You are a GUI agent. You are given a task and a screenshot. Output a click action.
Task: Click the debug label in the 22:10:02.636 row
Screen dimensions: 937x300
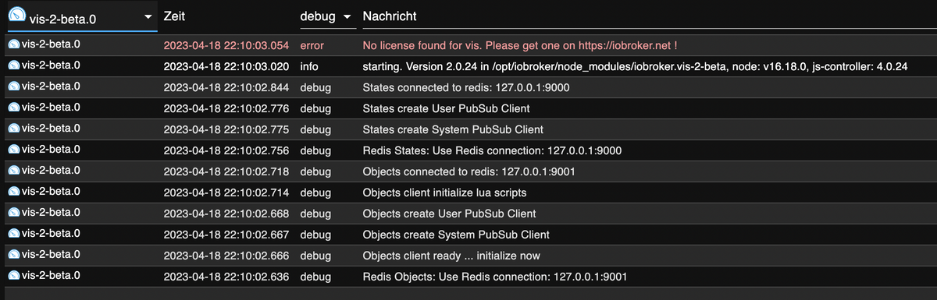(x=316, y=277)
